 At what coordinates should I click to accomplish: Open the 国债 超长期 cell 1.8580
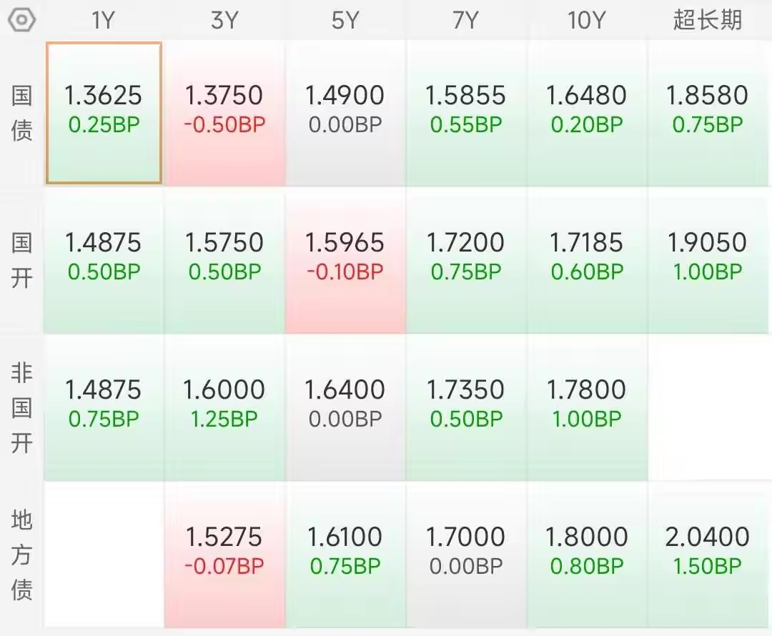click(708, 113)
